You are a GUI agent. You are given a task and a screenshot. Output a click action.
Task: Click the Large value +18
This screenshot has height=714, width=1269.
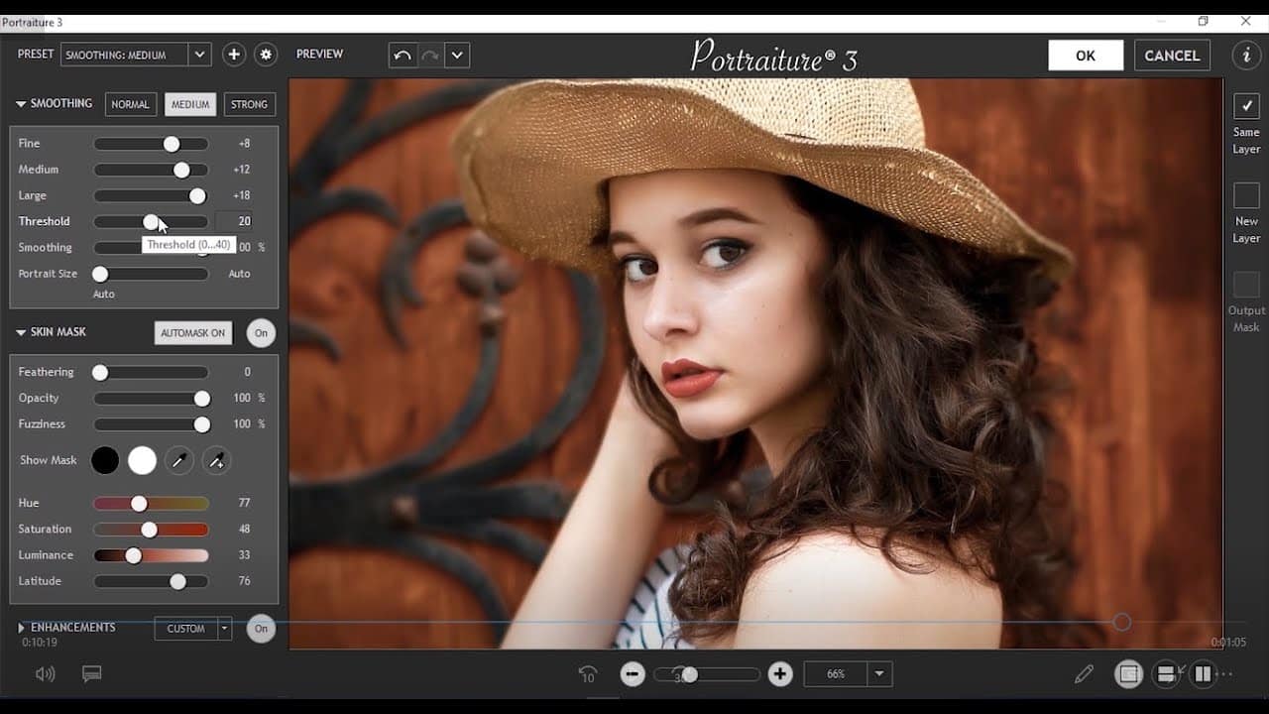coord(243,195)
